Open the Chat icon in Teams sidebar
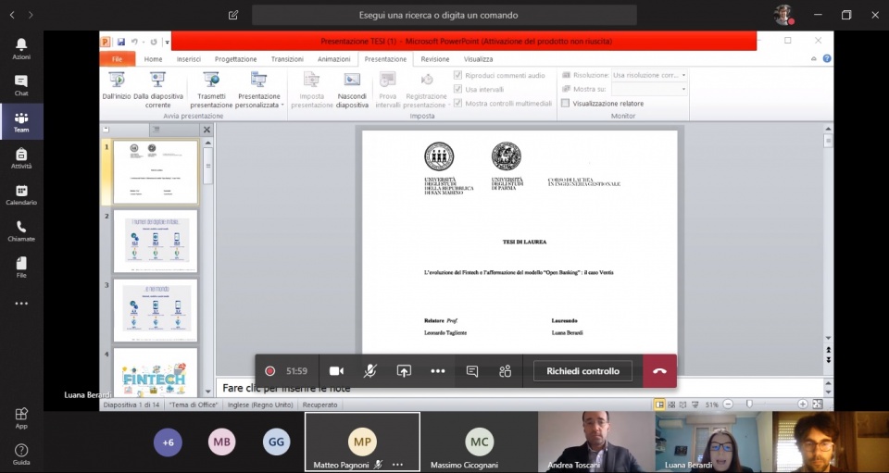The height and width of the screenshot is (473, 889). click(x=21, y=85)
